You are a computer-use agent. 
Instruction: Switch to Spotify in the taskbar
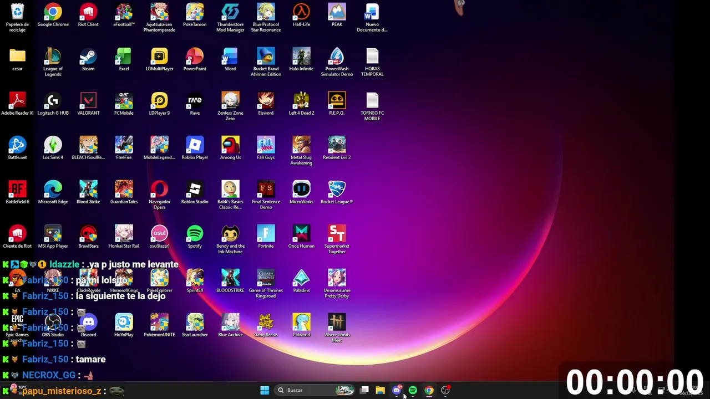point(413,390)
